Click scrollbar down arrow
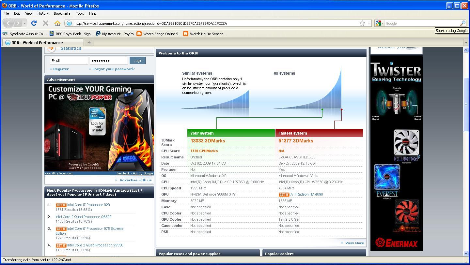 click(x=466, y=253)
